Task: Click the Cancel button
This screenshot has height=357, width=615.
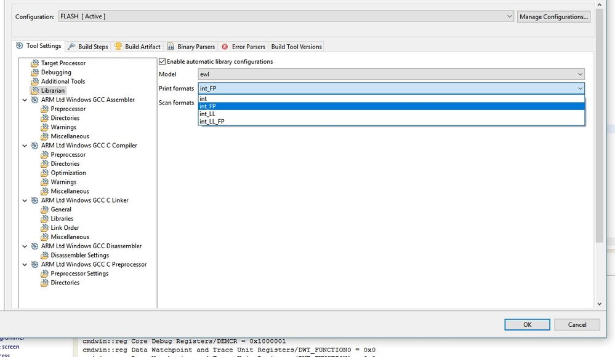Action: coord(577,324)
